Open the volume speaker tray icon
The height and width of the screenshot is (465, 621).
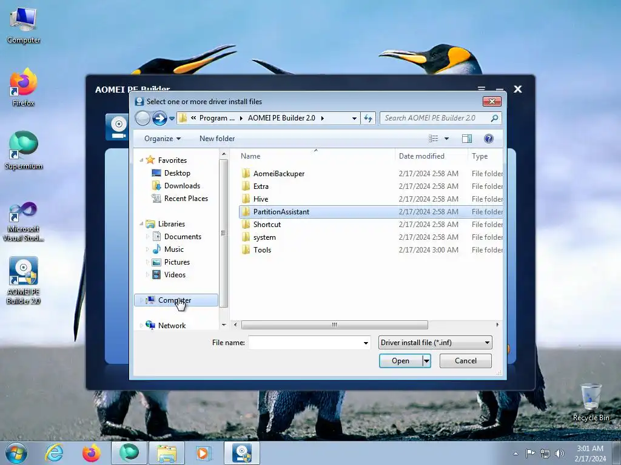tap(560, 453)
